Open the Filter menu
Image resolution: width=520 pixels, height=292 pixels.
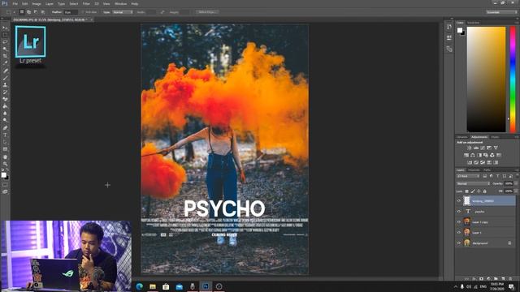(86, 3)
